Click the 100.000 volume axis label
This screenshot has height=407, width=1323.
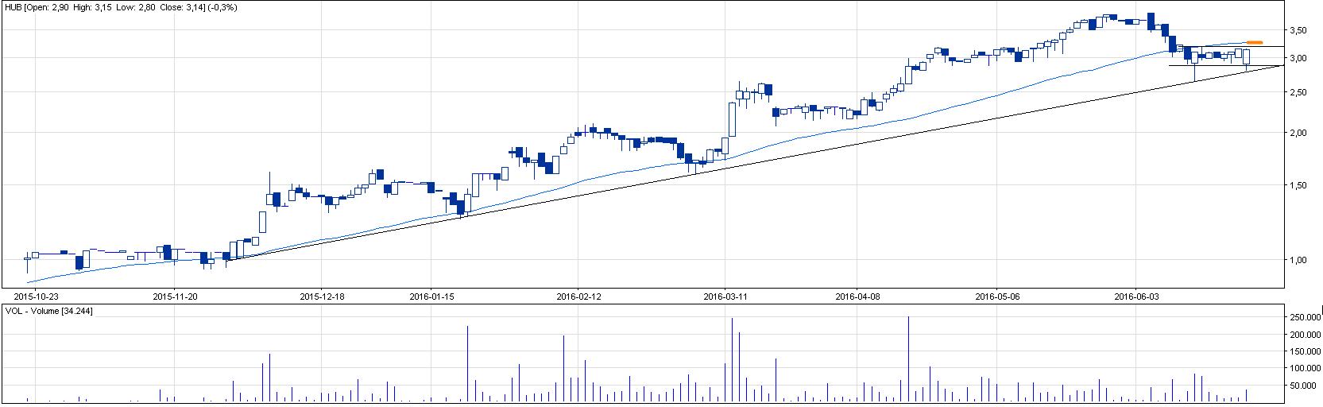click(1306, 369)
